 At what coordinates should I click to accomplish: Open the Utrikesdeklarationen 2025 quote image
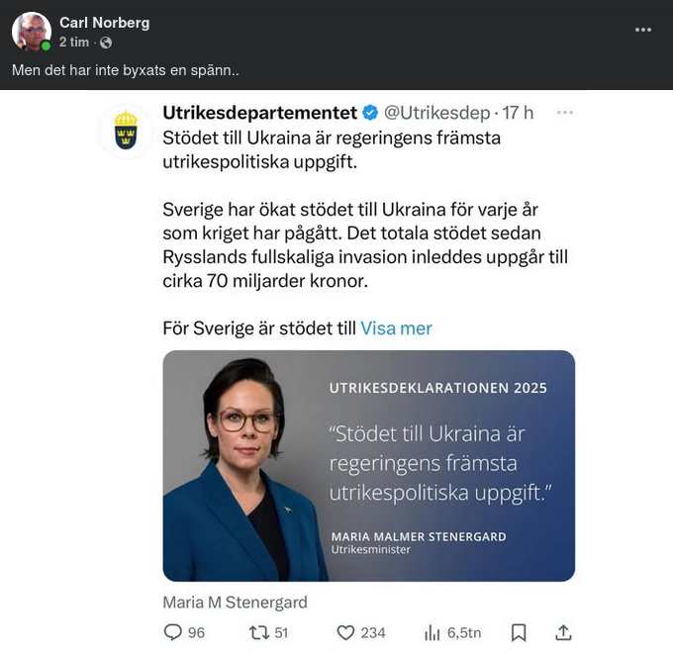pos(368,465)
